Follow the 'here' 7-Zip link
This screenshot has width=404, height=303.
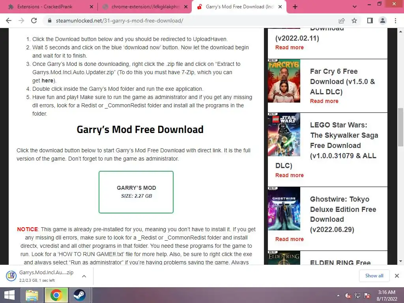[x=47, y=80]
